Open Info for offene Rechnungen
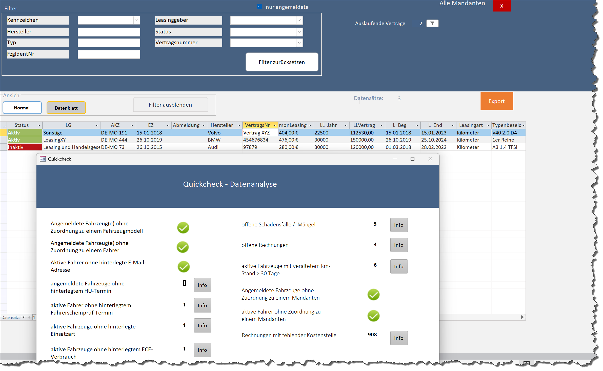Screen dimensions: 603x371 pos(399,245)
